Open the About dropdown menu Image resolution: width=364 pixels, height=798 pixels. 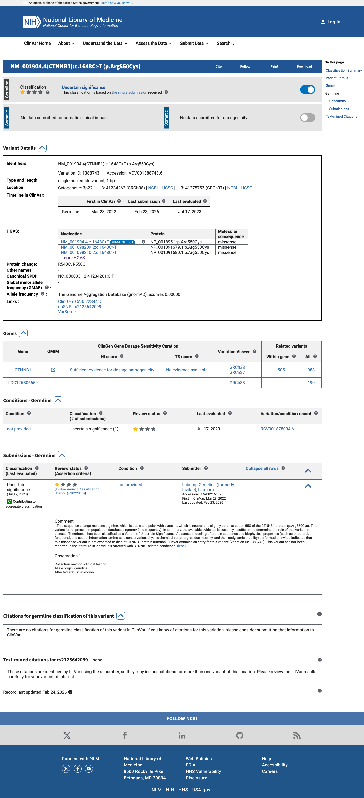point(66,43)
